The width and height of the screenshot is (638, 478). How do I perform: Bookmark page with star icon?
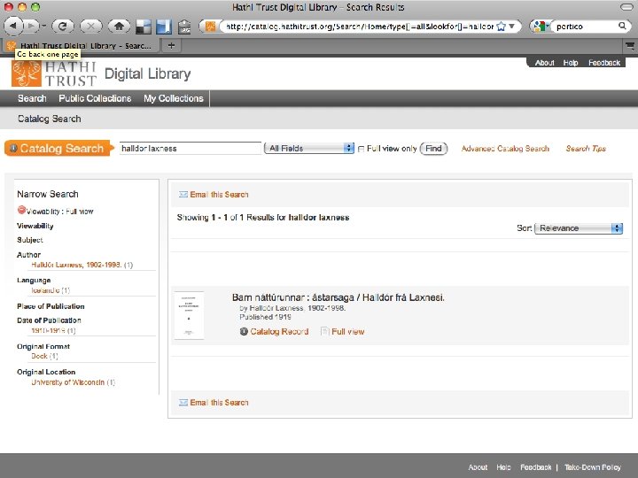[x=502, y=27]
